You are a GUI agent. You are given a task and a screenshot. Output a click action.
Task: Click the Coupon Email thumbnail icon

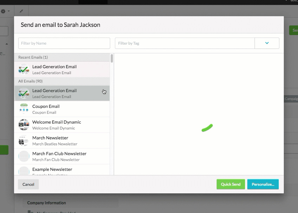tap(24, 109)
